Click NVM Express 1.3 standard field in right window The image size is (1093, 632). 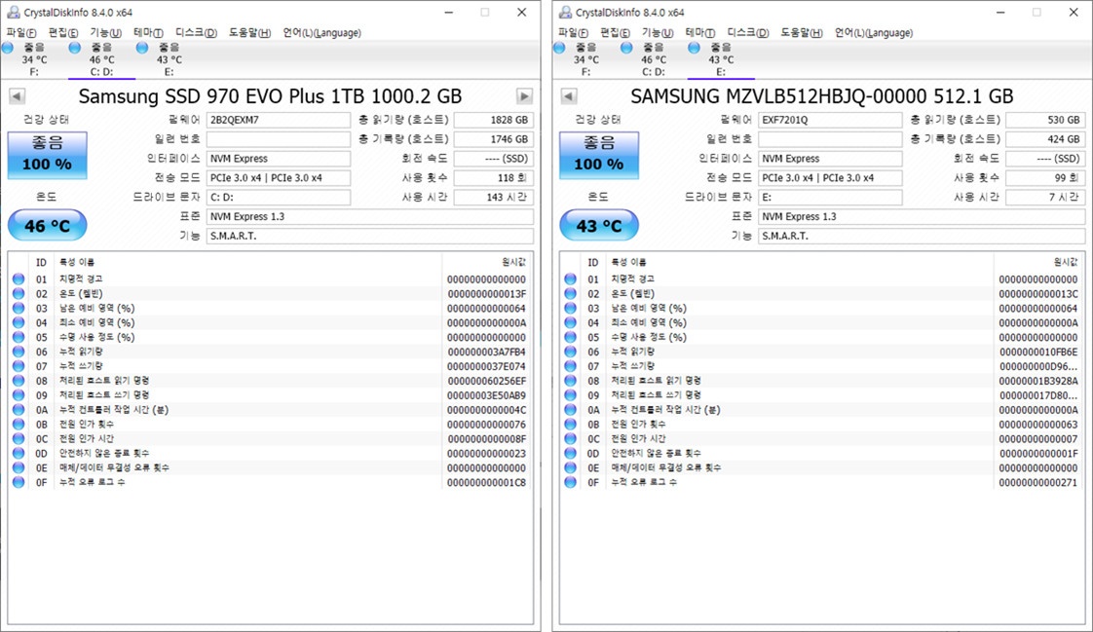pyautogui.click(x=922, y=217)
